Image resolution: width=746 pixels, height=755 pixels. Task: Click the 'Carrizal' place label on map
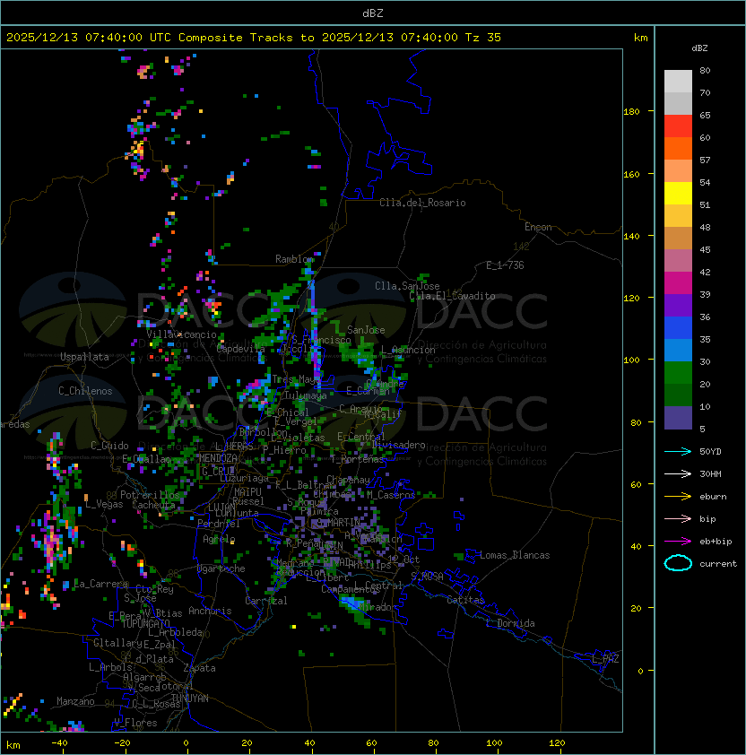[266, 601]
